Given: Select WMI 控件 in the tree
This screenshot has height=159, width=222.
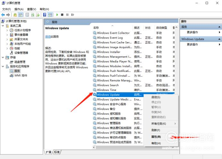Looking at the screenshot, I should [x=21, y=75].
